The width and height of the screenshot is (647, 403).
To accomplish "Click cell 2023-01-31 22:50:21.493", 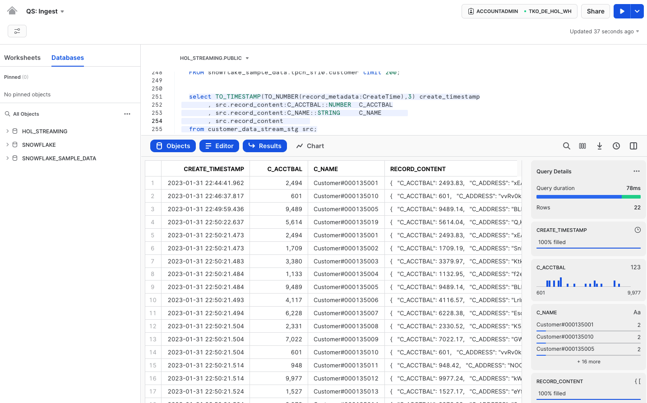I will coord(206,300).
